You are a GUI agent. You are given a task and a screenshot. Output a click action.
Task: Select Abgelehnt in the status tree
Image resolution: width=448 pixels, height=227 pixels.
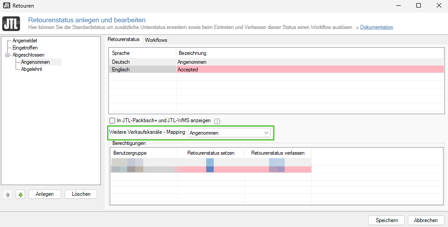[32, 69]
